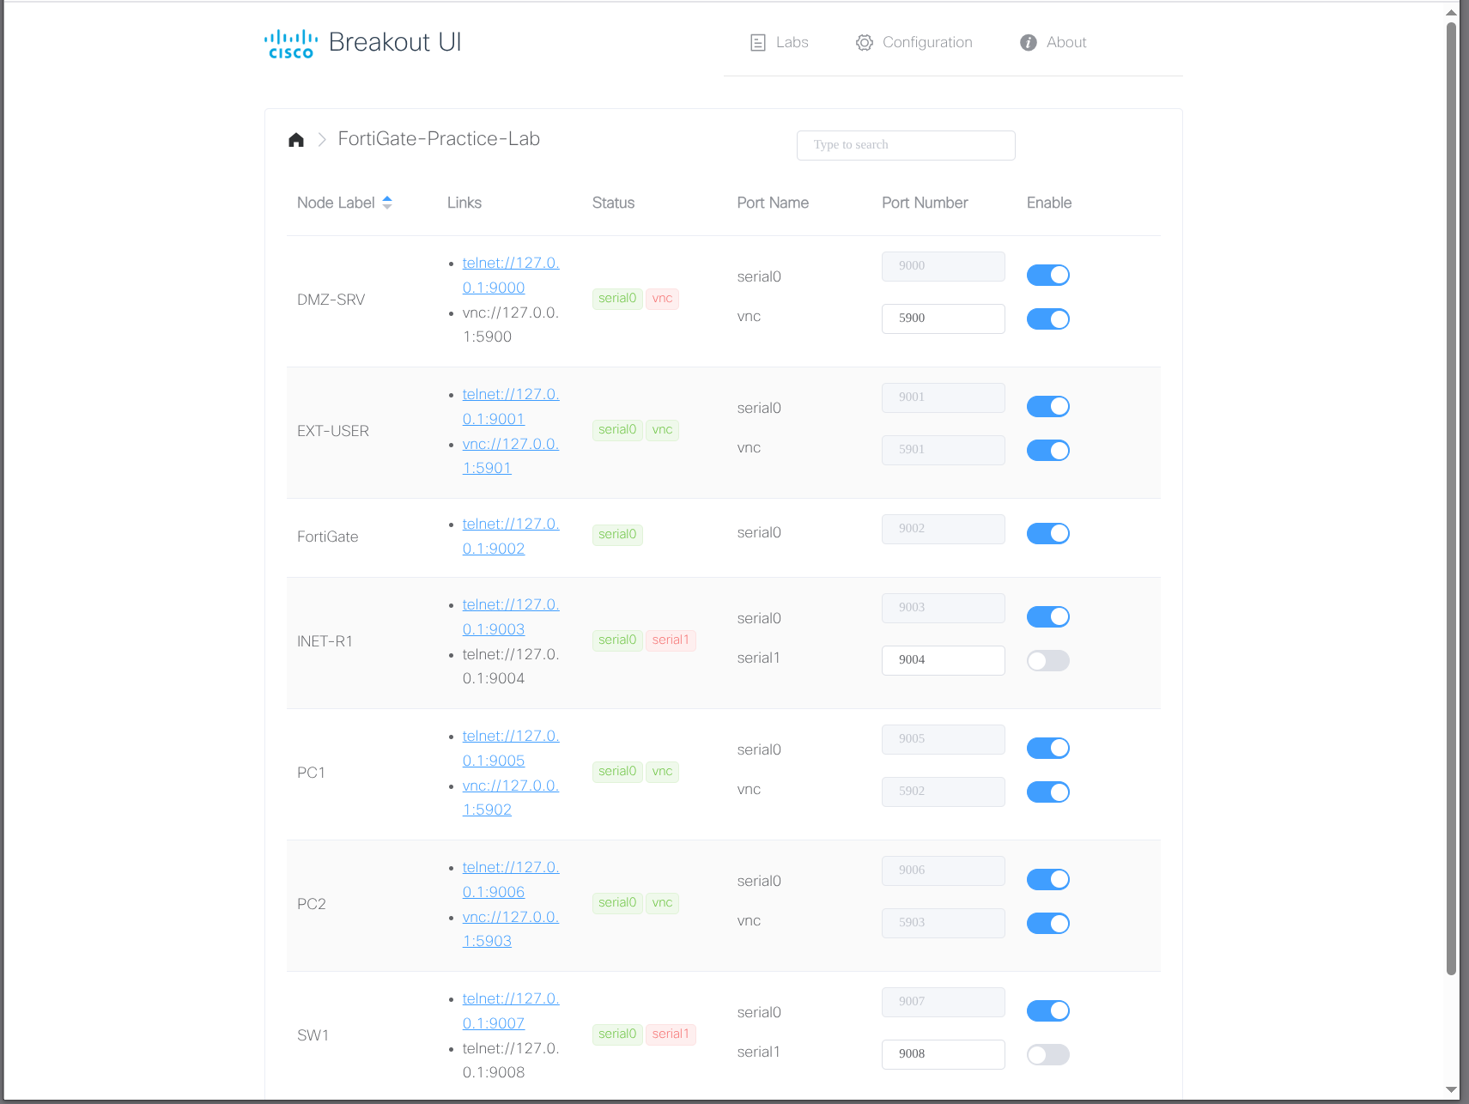Toggle PC1 serial0 enable switch
Screen dimensions: 1469x1104
[x=1048, y=748]
